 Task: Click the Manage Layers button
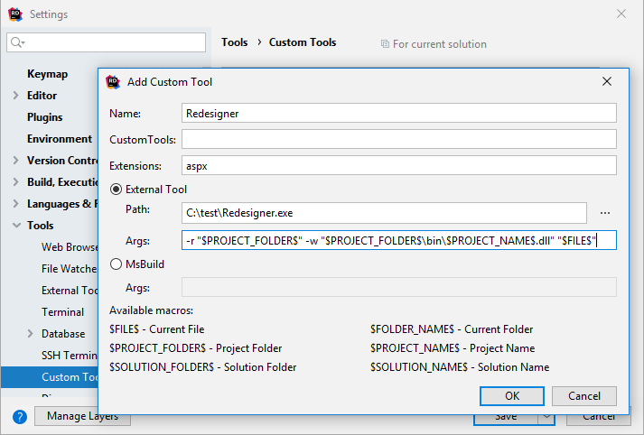tap(82, 416)
